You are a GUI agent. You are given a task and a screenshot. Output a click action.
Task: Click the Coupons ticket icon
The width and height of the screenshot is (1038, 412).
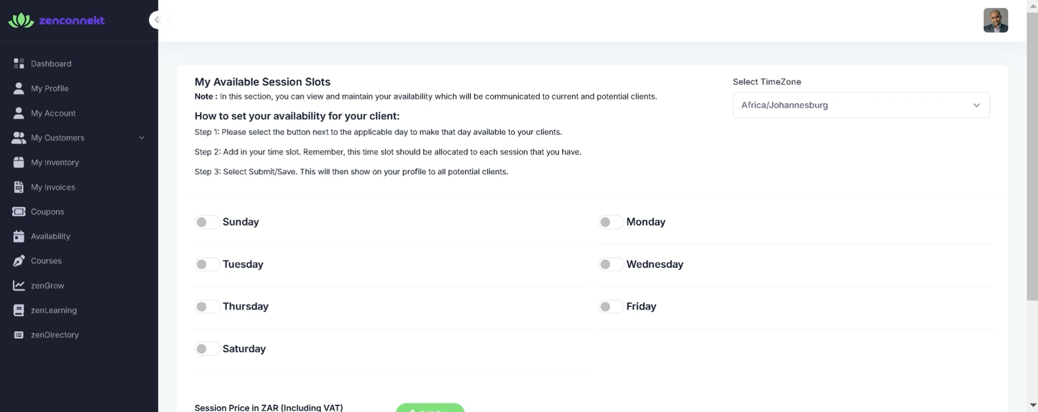pos(18,212)
